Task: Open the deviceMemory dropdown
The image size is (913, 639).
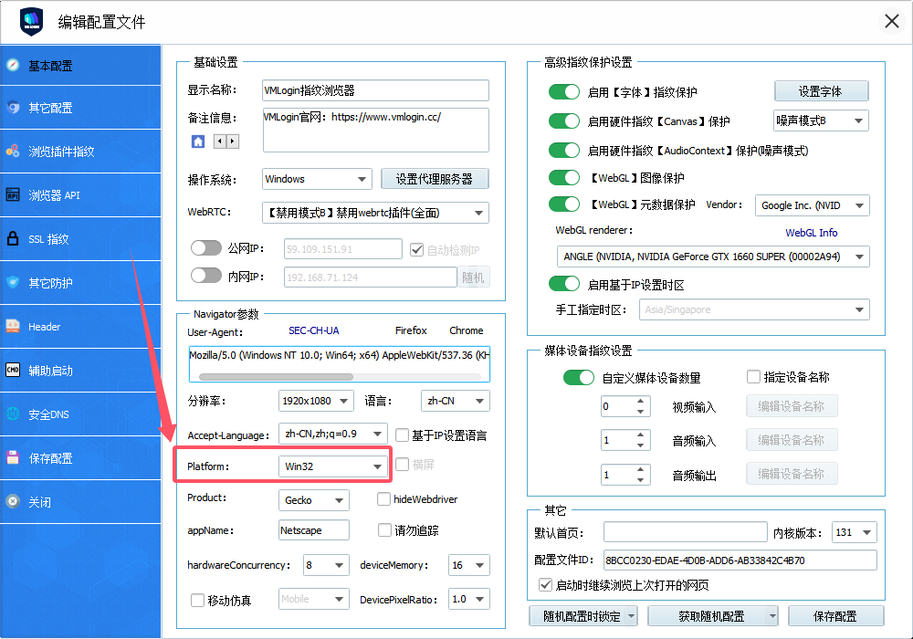Action: [x=468, y=565]
